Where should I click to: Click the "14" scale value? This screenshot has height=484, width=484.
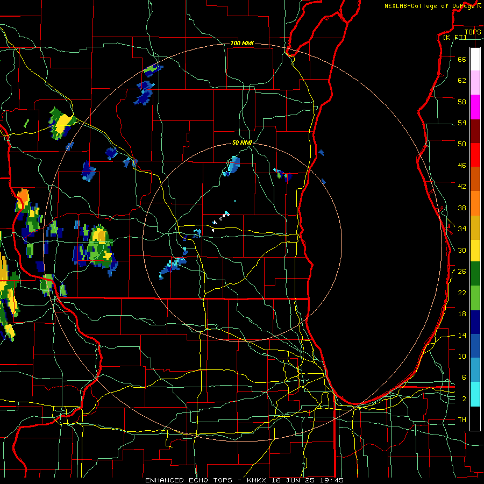(462, 335)
